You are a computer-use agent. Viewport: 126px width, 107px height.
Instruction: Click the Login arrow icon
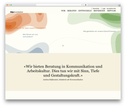click(x=101, y=9)
